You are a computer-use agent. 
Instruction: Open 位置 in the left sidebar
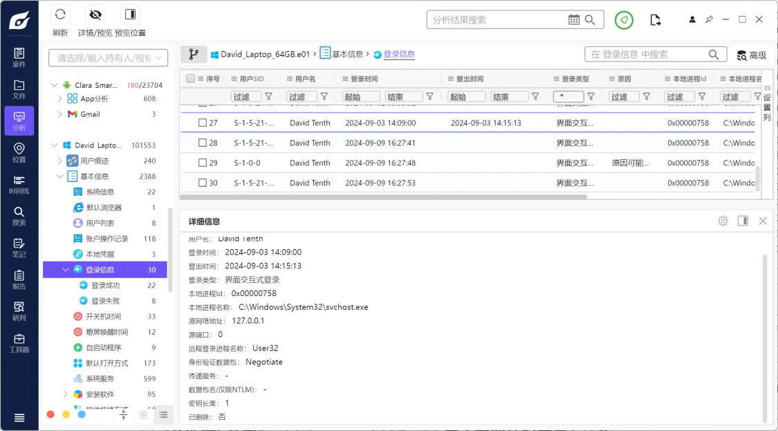19,153
